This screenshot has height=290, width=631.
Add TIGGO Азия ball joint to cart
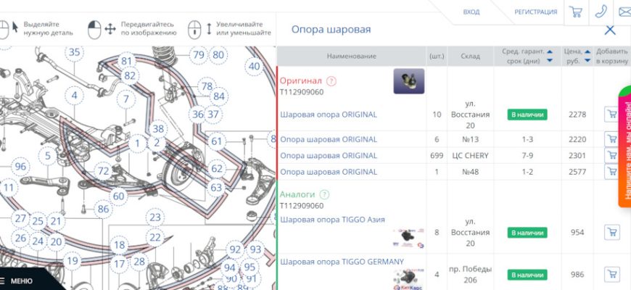(x=611, y=233)
